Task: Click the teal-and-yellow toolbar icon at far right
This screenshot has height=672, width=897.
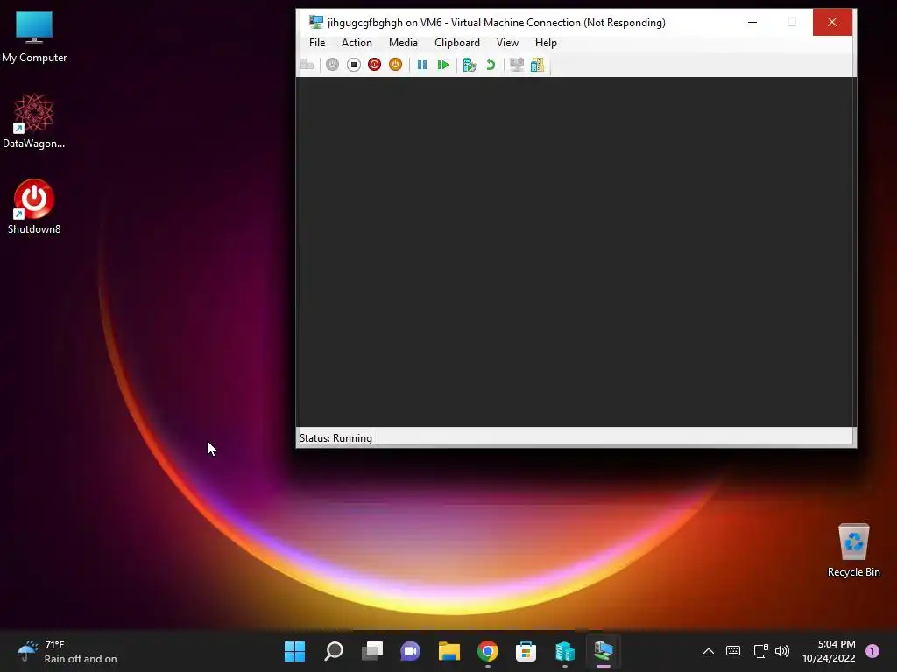Action: tap(537, 65)
